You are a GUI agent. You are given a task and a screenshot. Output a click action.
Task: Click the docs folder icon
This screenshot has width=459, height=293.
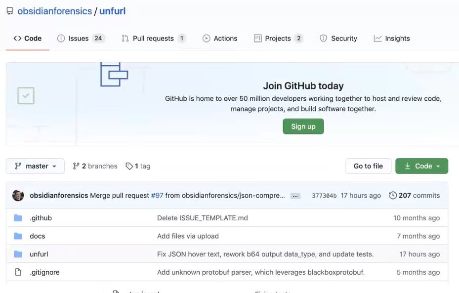(x=18, y=236)
